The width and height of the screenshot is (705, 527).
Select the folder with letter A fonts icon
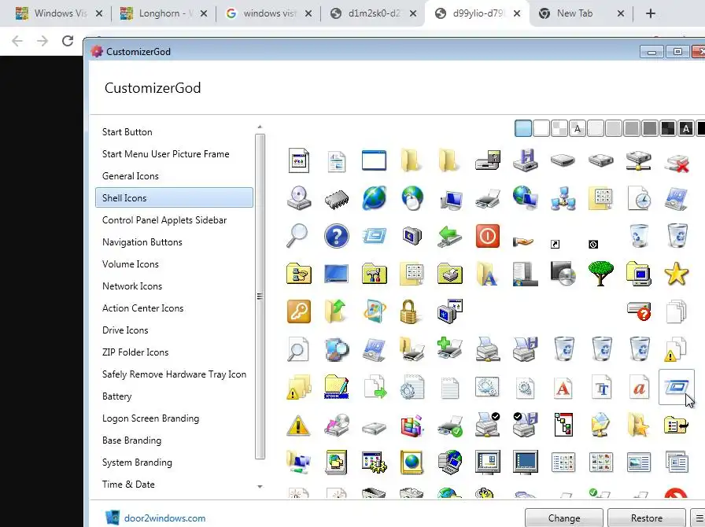487,274
